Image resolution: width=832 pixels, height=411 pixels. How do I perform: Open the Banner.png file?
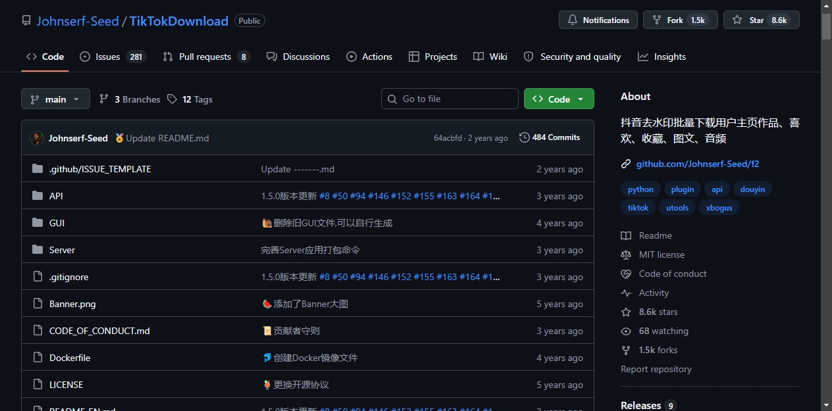(x=72, y=304)
